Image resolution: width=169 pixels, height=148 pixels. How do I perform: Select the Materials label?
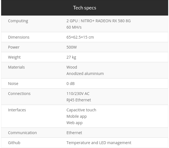click(x=16, y=67)
